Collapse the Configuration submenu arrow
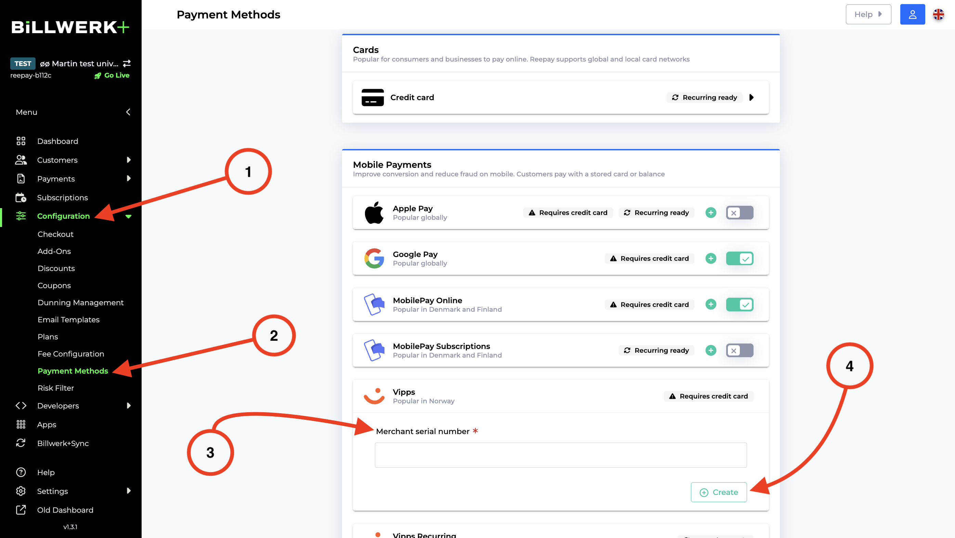This screenshot has width=955, height=538. 128,216
